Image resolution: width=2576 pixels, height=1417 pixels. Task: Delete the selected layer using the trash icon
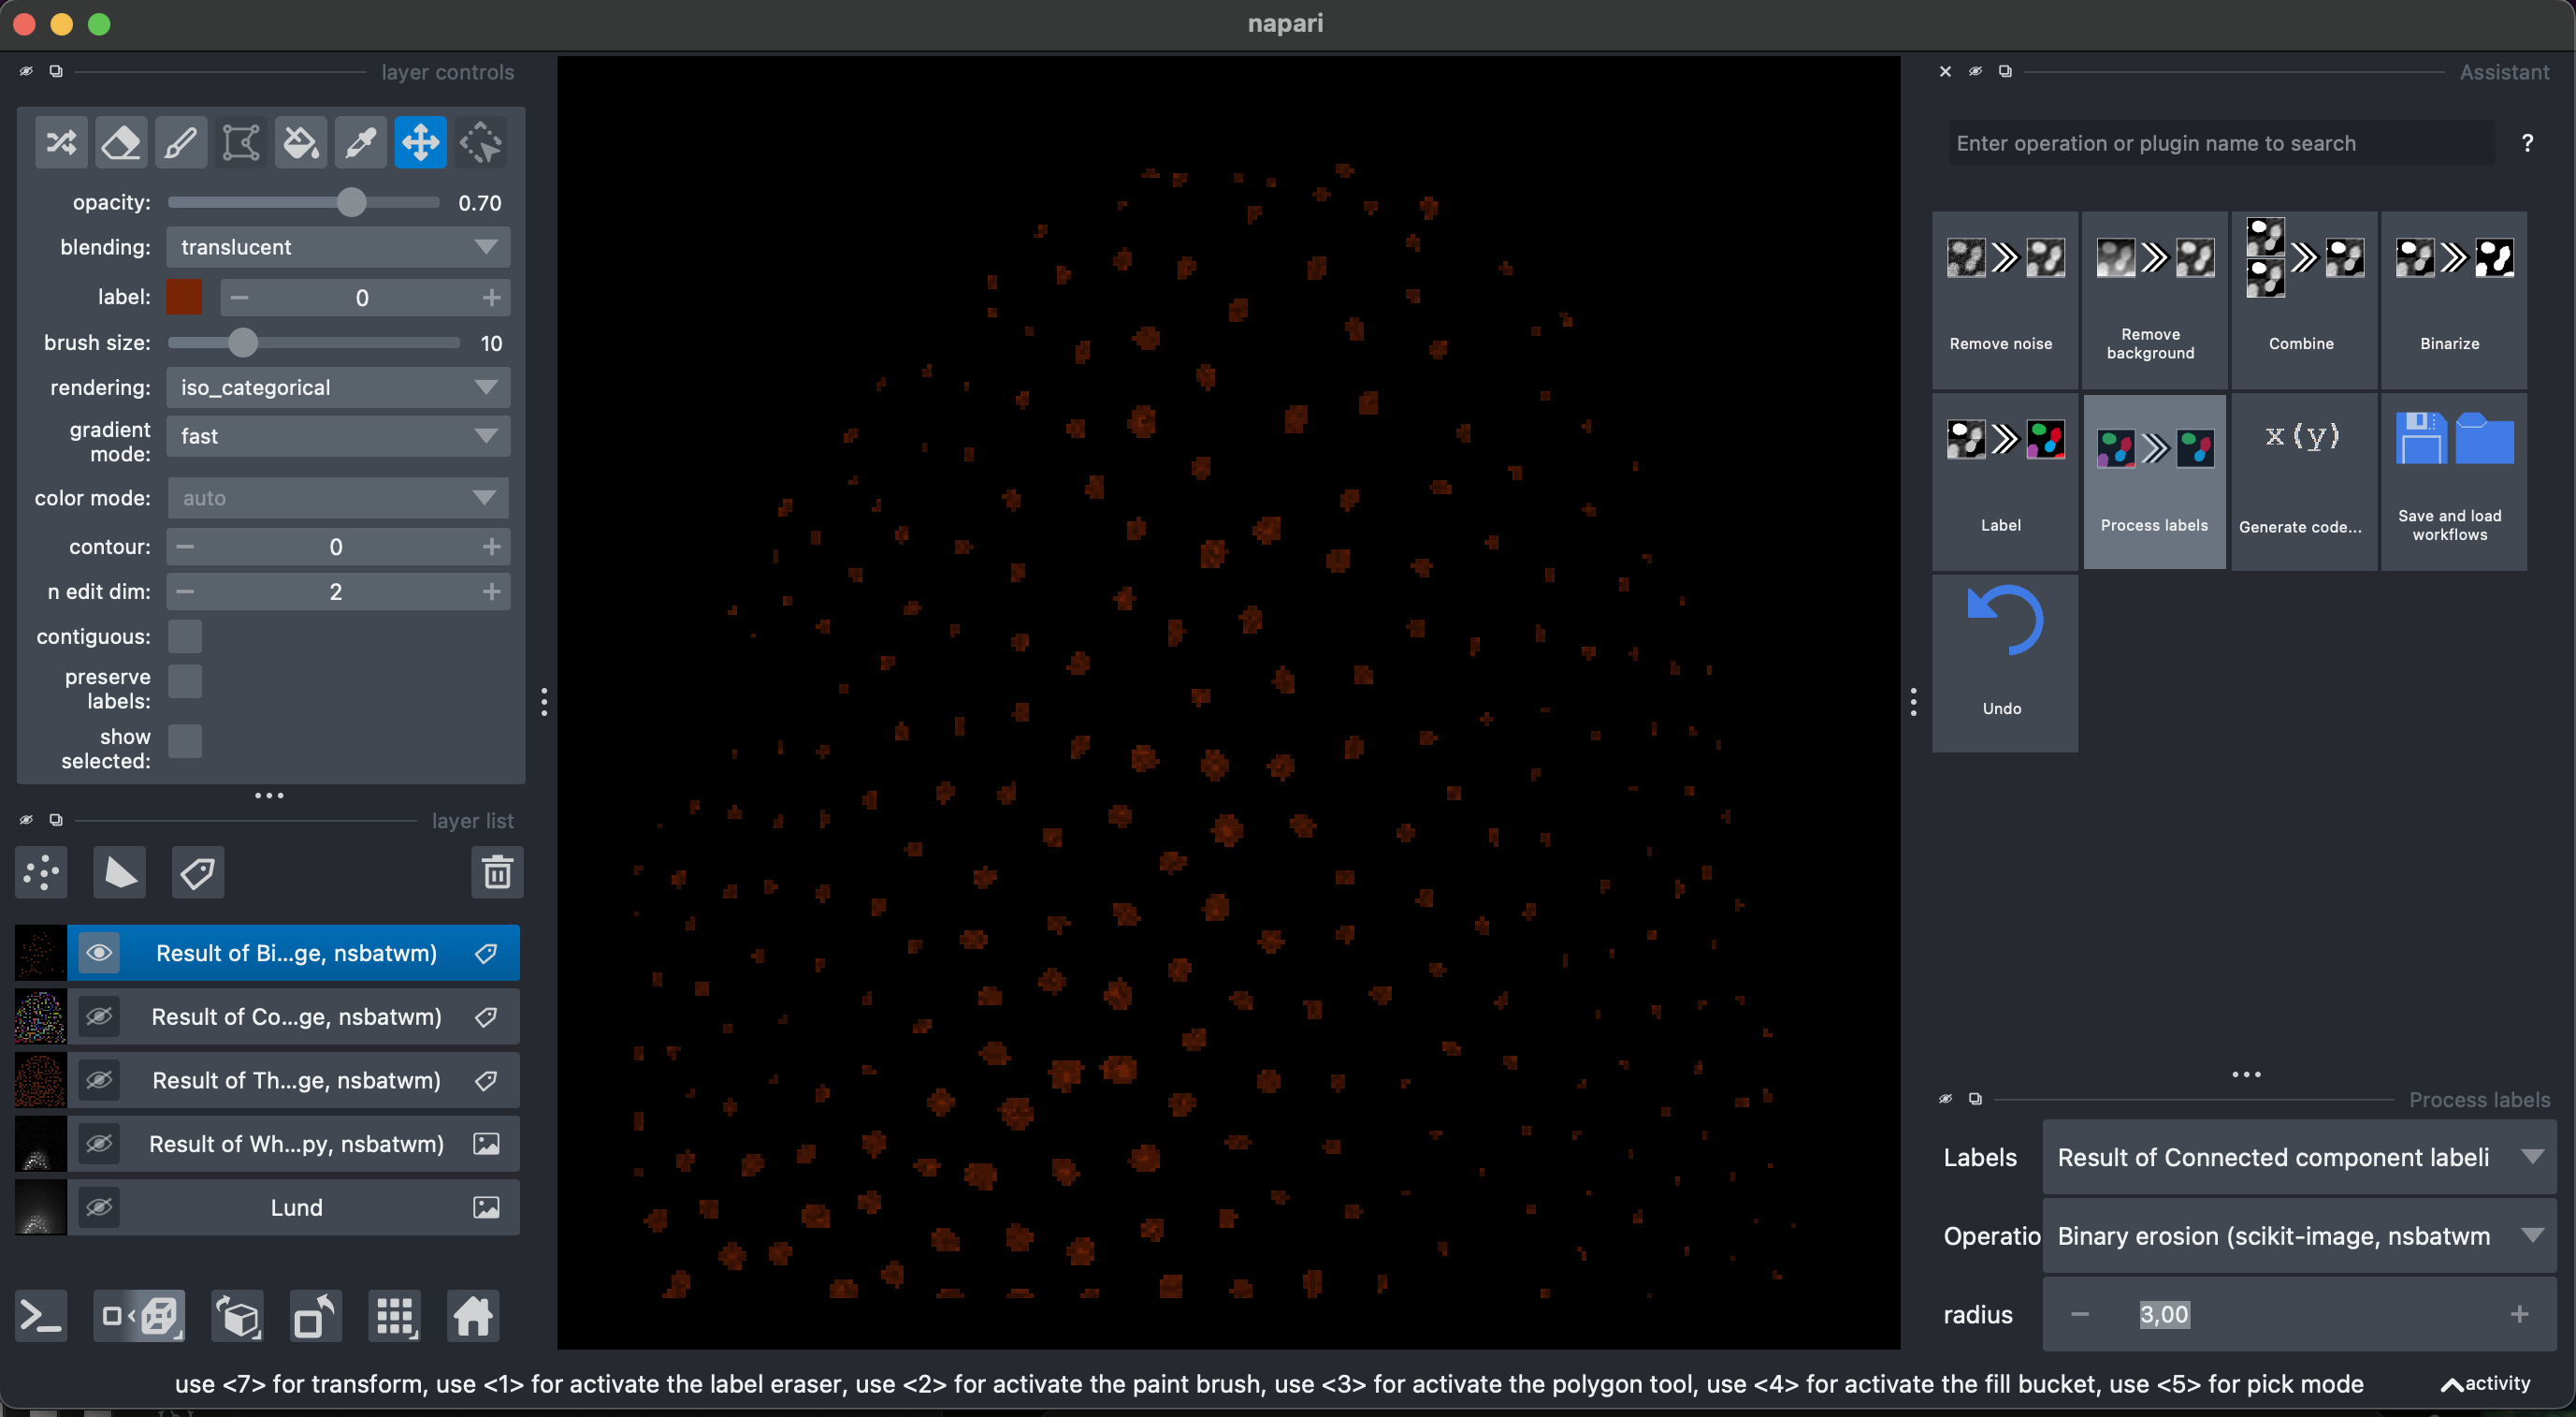tap(497, 872)
